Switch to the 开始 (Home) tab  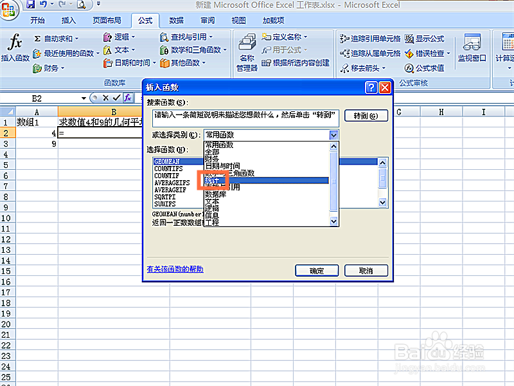[x=37, y=21]
